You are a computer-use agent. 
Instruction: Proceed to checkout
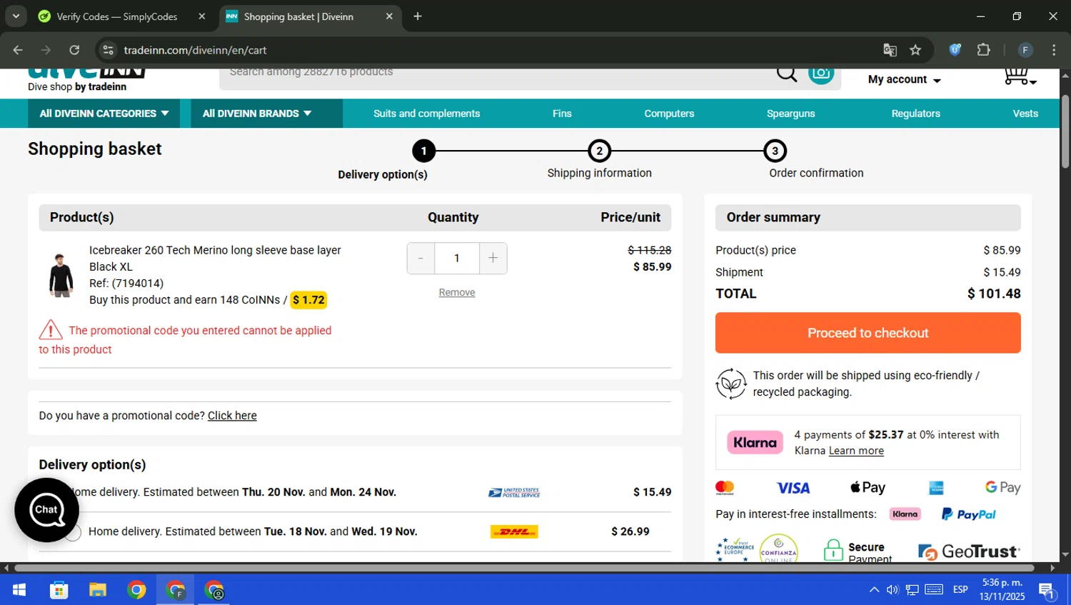868,333
